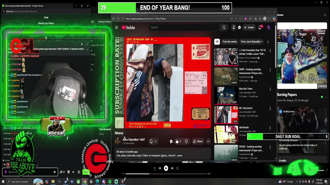Open Kick chat settings gear
Image resolution: width=330 pixels, height=185 pixels.
coord(73,172)
